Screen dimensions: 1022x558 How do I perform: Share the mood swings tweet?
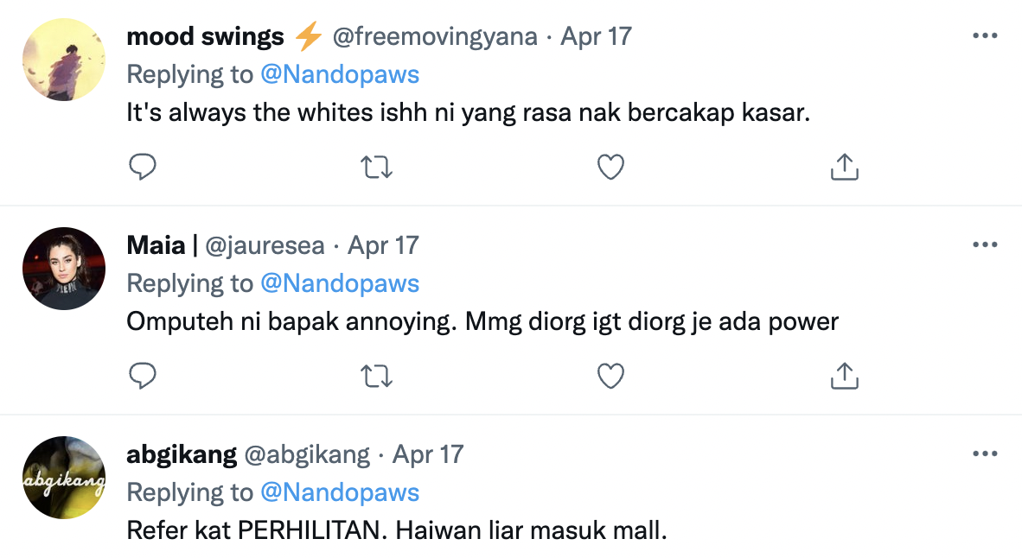click(x=844, y=166)
